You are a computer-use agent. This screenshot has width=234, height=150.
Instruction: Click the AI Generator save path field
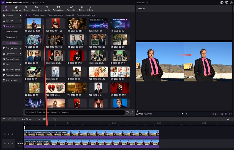tap(75, 112)
